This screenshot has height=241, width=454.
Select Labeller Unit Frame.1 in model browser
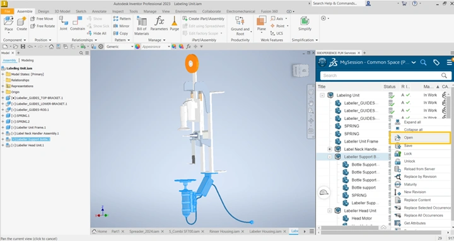point(28,127)
